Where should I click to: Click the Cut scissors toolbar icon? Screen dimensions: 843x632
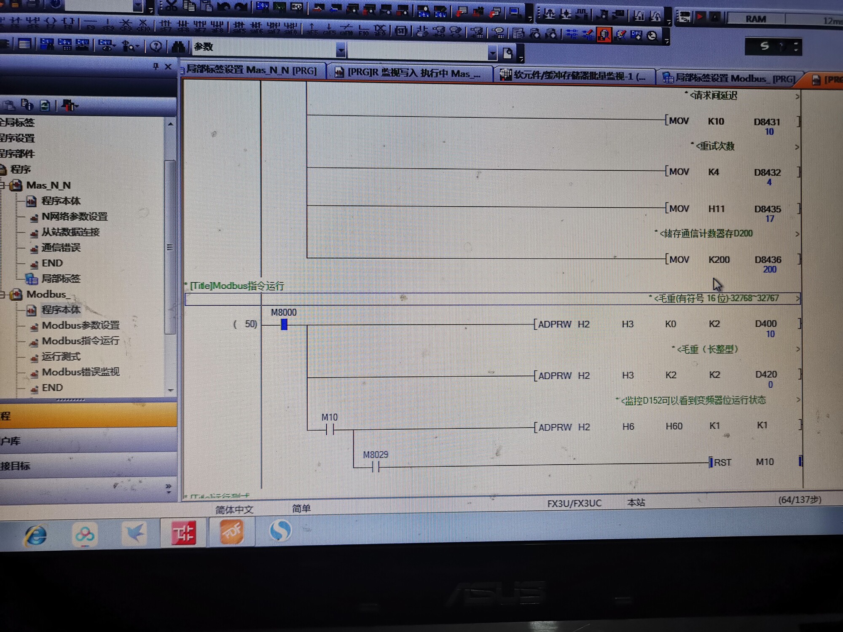(x=171, y=6)
